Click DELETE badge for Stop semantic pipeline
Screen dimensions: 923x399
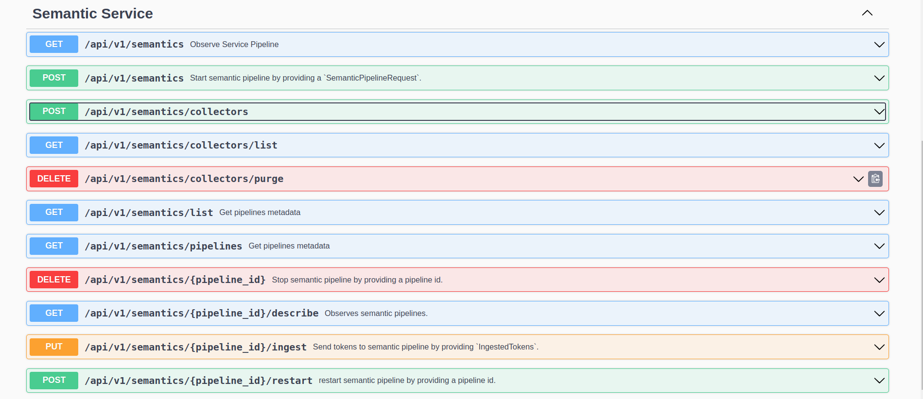pos(54,280)
